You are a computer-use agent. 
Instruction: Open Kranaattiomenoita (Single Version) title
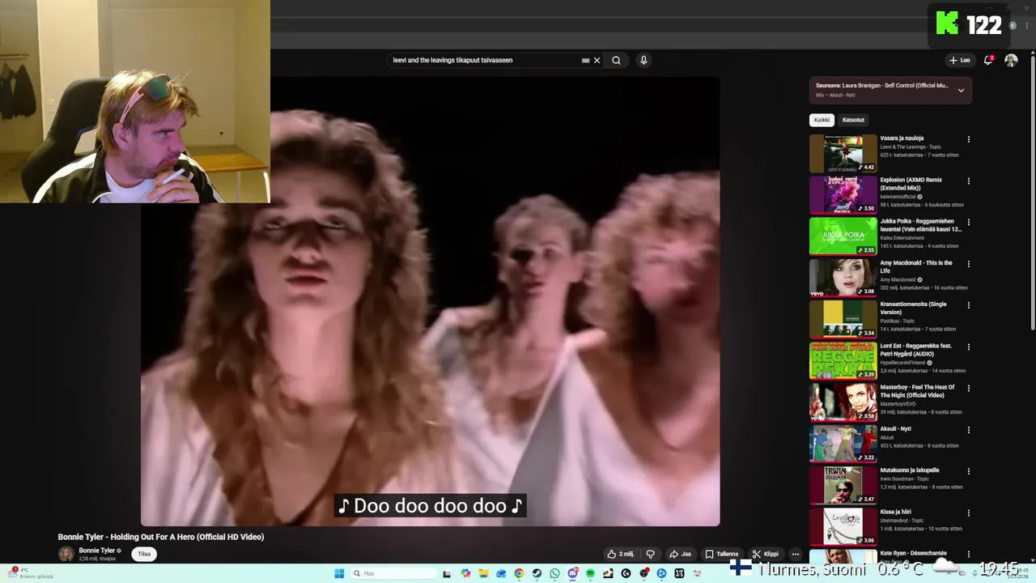[914, 308]
